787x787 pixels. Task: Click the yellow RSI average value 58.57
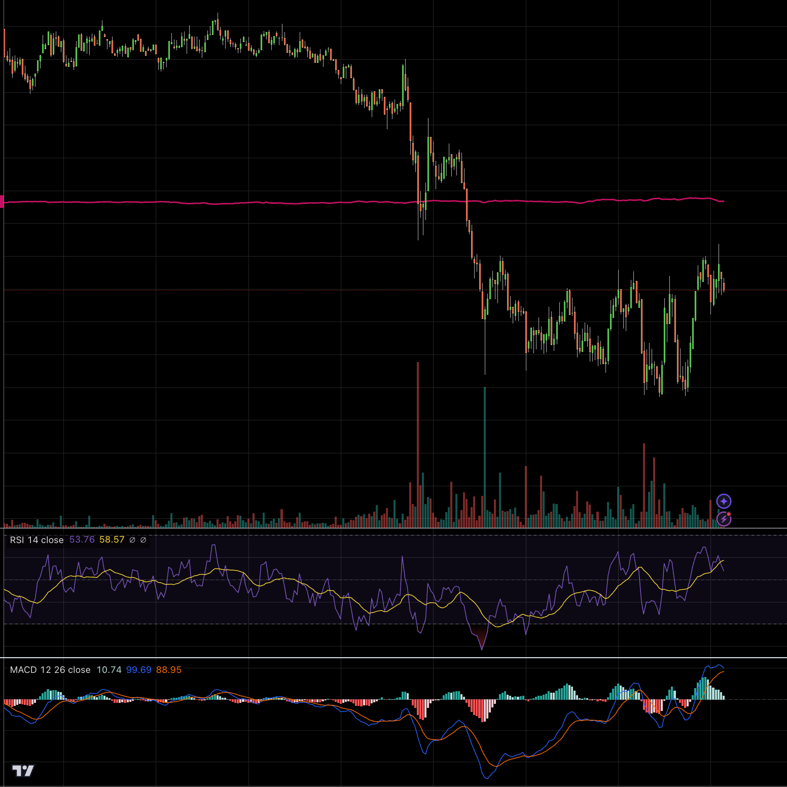pos(112,540)
